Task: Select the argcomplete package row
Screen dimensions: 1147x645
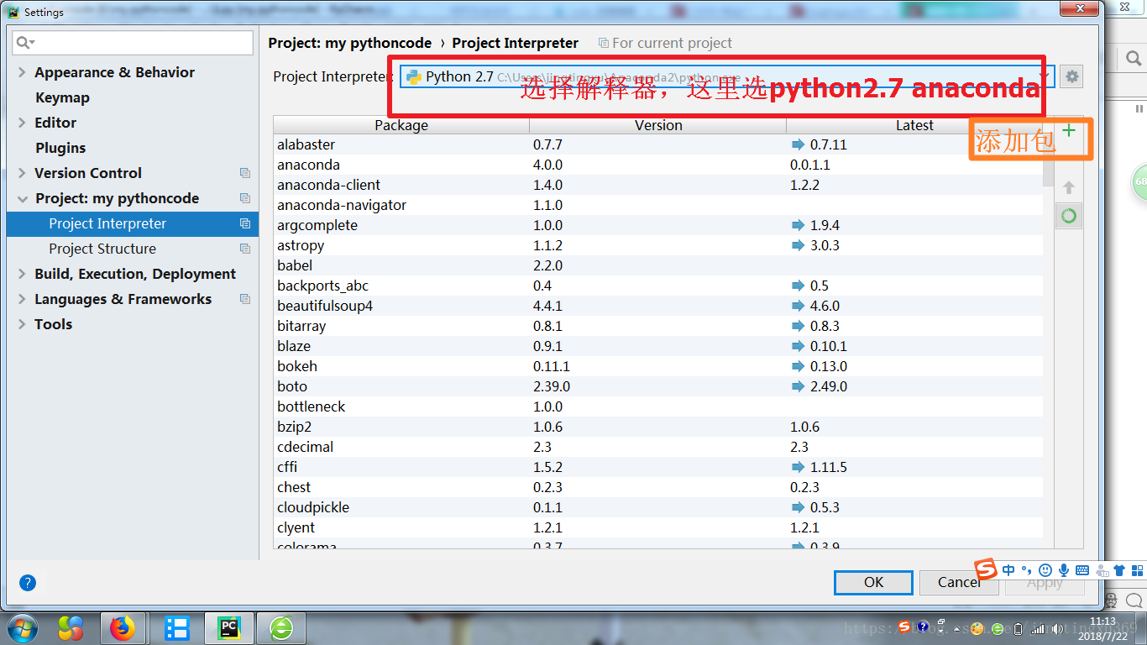Action: (658, 225)
